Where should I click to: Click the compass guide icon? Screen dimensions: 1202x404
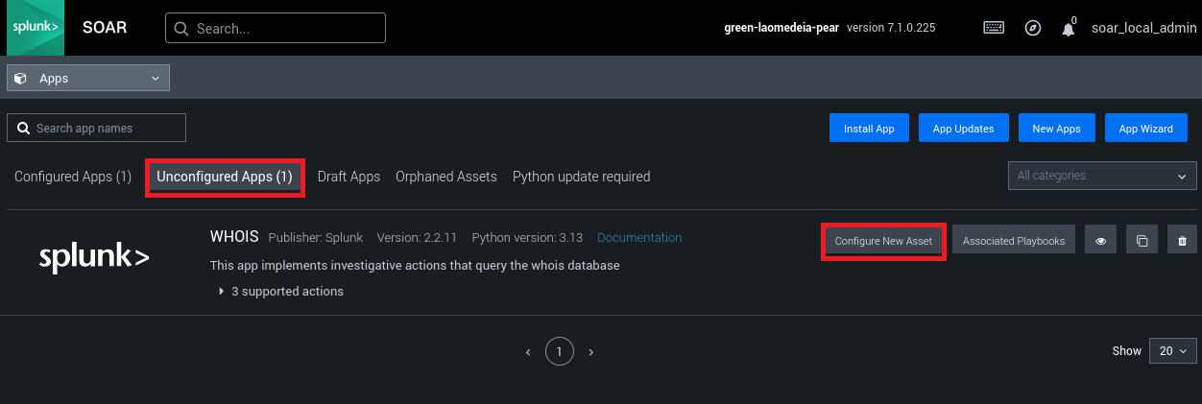point(1033,28)
